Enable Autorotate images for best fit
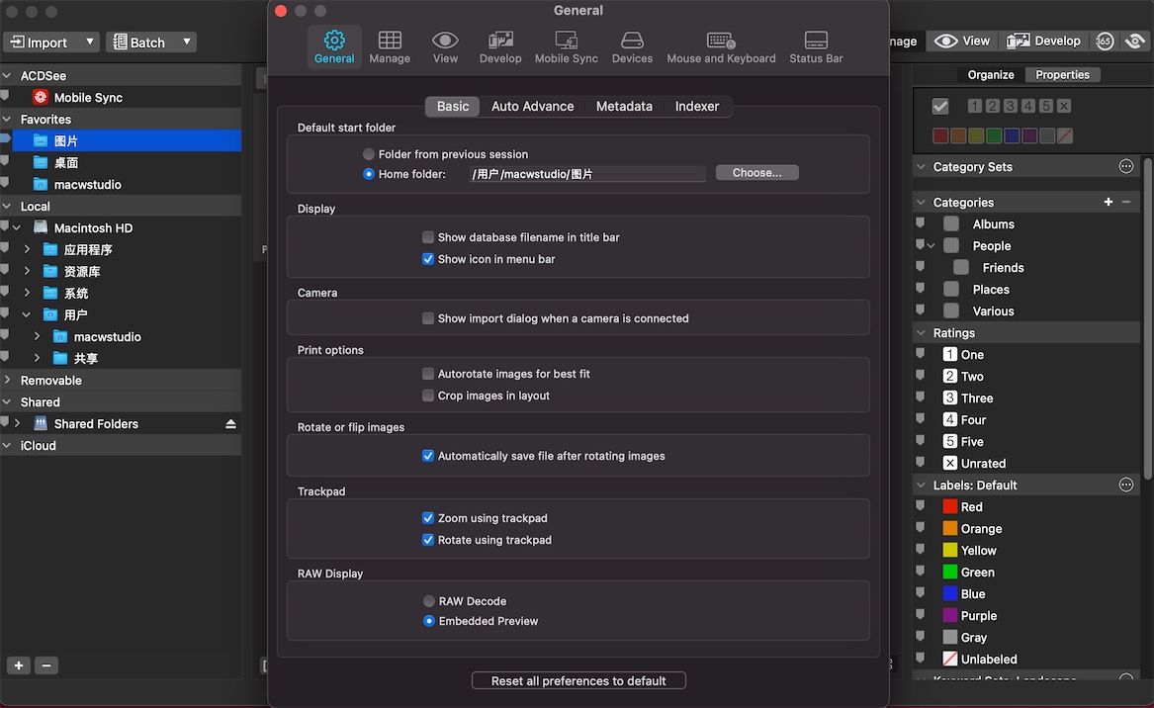 tap(427, 374)
